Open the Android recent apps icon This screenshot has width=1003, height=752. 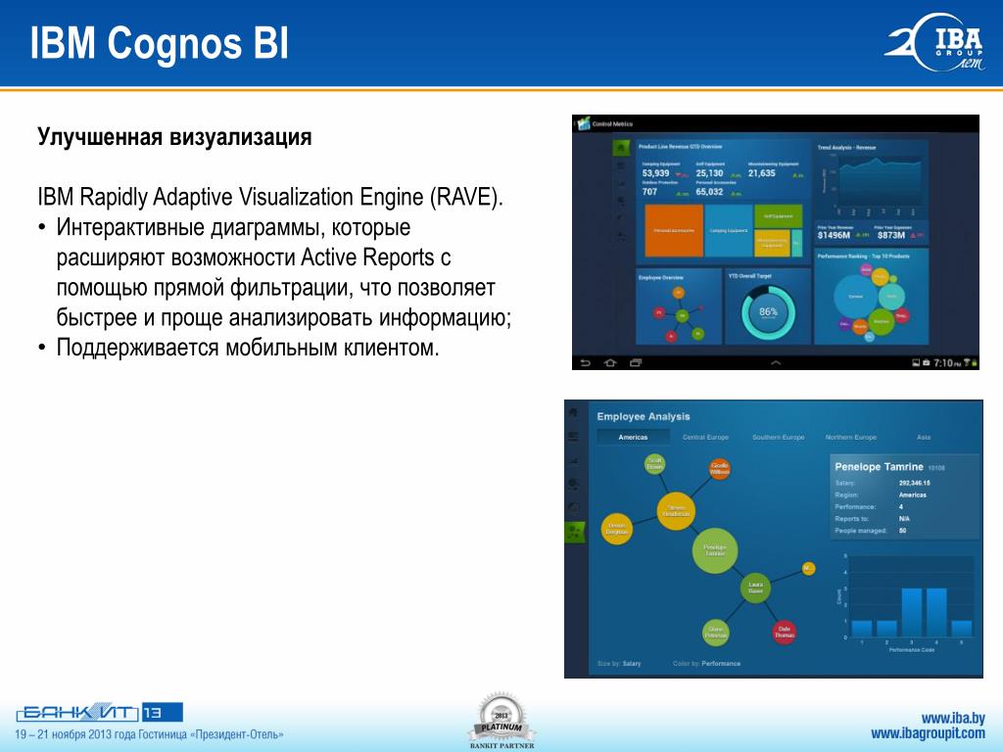[x=636, y=362]
